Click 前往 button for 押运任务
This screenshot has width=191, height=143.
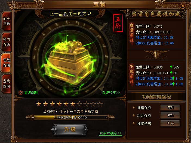pos(170,108)
